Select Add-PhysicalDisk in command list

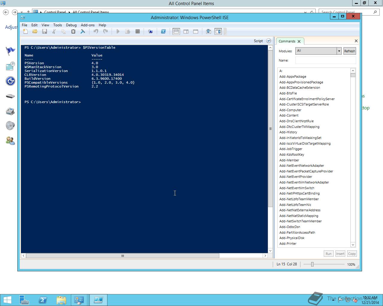292,238
